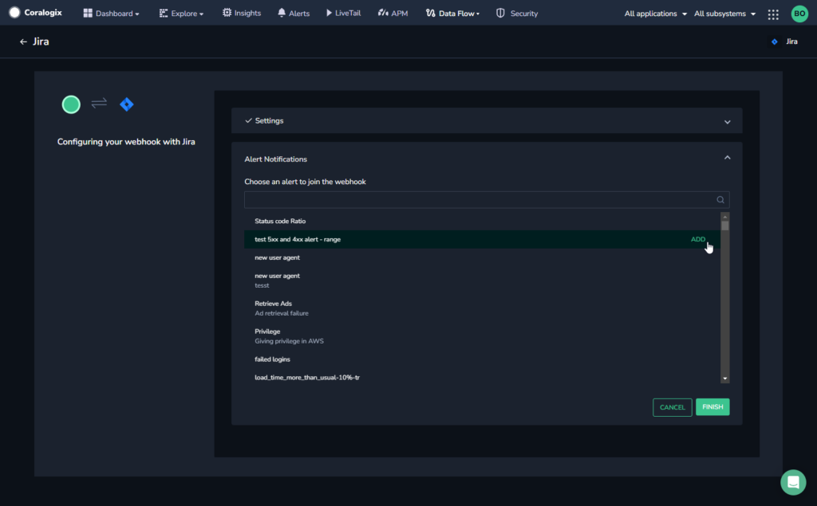Click ADD for test 5xx and 4xx alert
817x506 pixels.
pos(697,240)
